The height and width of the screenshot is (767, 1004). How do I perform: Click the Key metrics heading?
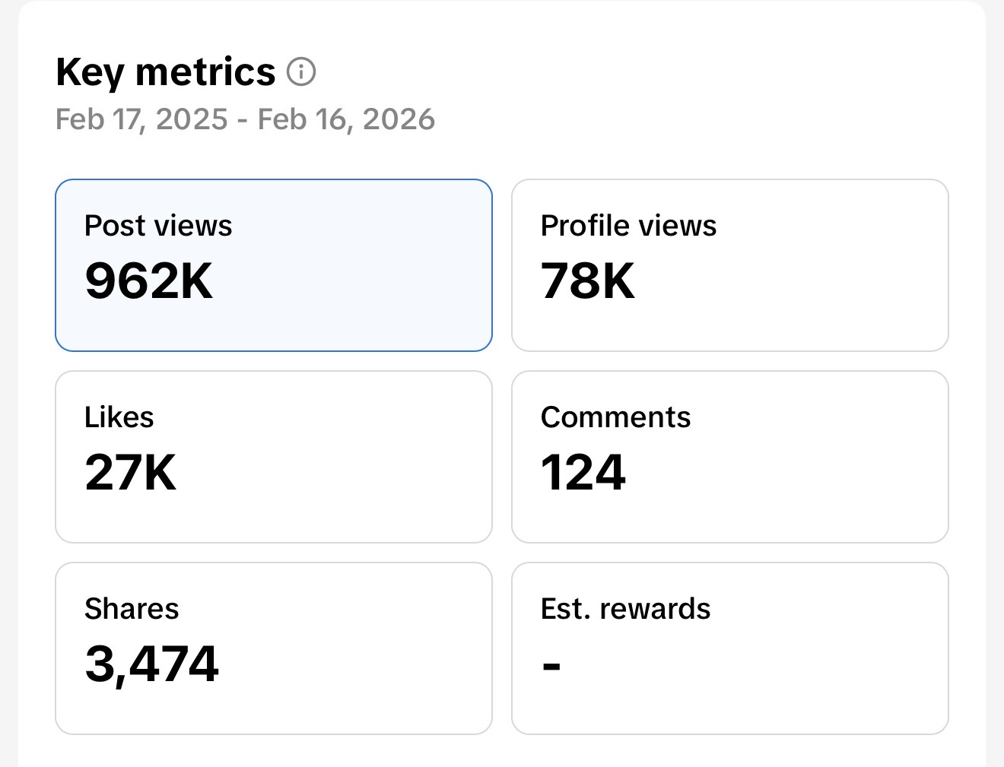tap(166, 71)
